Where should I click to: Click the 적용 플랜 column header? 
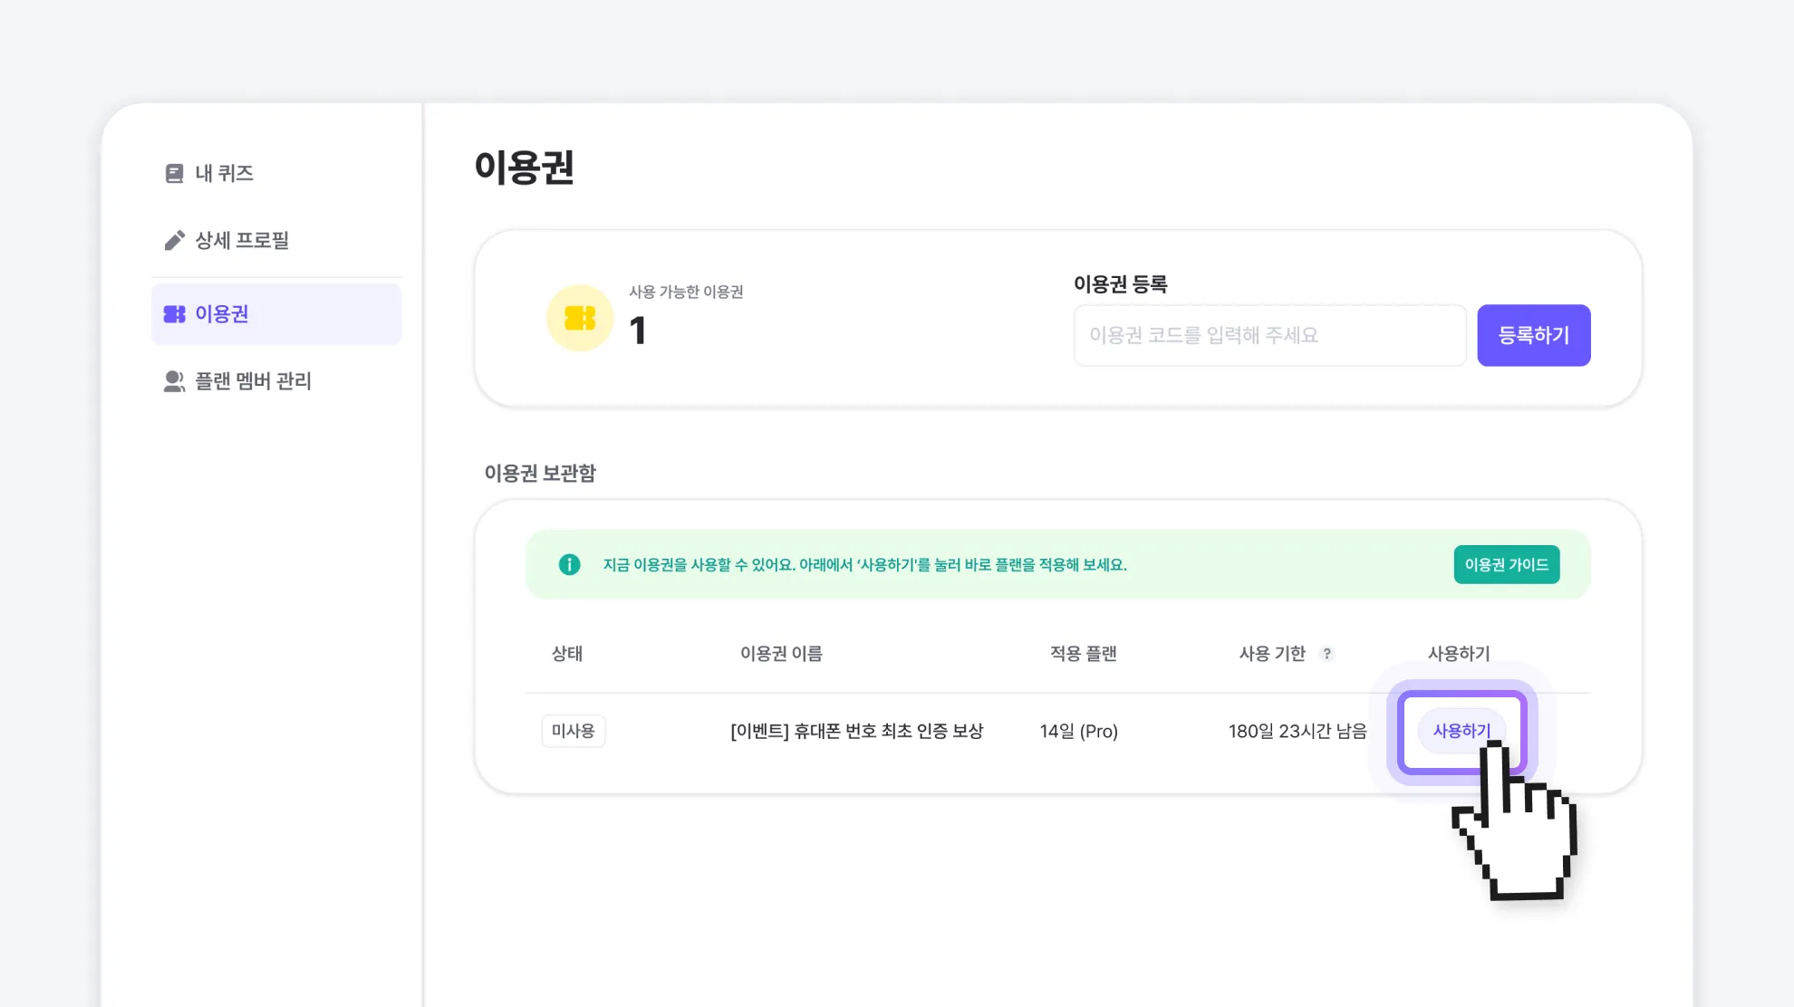1083,654
